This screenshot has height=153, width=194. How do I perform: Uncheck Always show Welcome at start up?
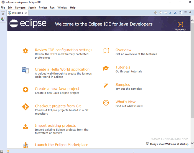click(147, 144)
